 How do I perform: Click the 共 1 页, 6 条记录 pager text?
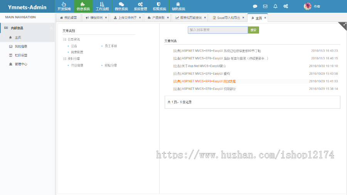tap(179, 102)
